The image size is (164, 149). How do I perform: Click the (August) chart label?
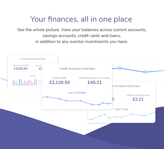(x=33, y=76)
